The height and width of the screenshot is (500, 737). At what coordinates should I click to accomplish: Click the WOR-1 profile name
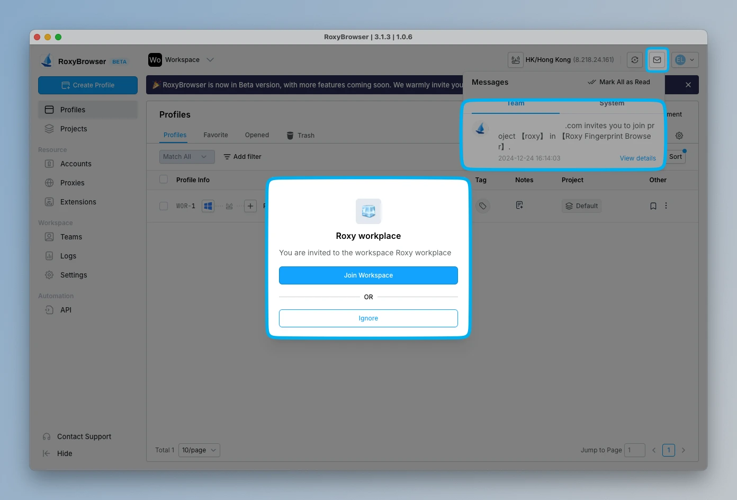pyautogui.click(x=186, y=206)
